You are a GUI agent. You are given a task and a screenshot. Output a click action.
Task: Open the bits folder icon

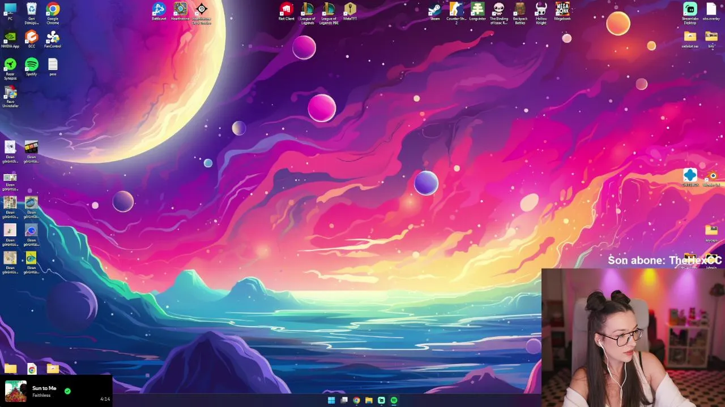coord(711,40)
